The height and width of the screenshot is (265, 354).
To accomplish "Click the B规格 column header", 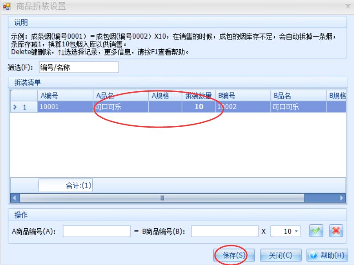I will (x=336, y=96).
